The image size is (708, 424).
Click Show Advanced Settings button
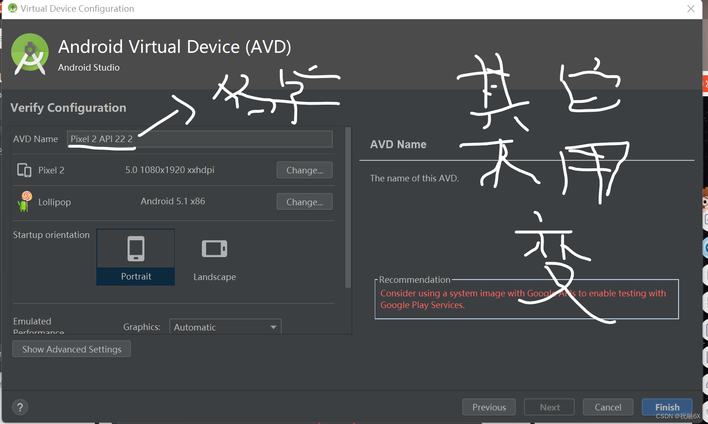point(72,349)
